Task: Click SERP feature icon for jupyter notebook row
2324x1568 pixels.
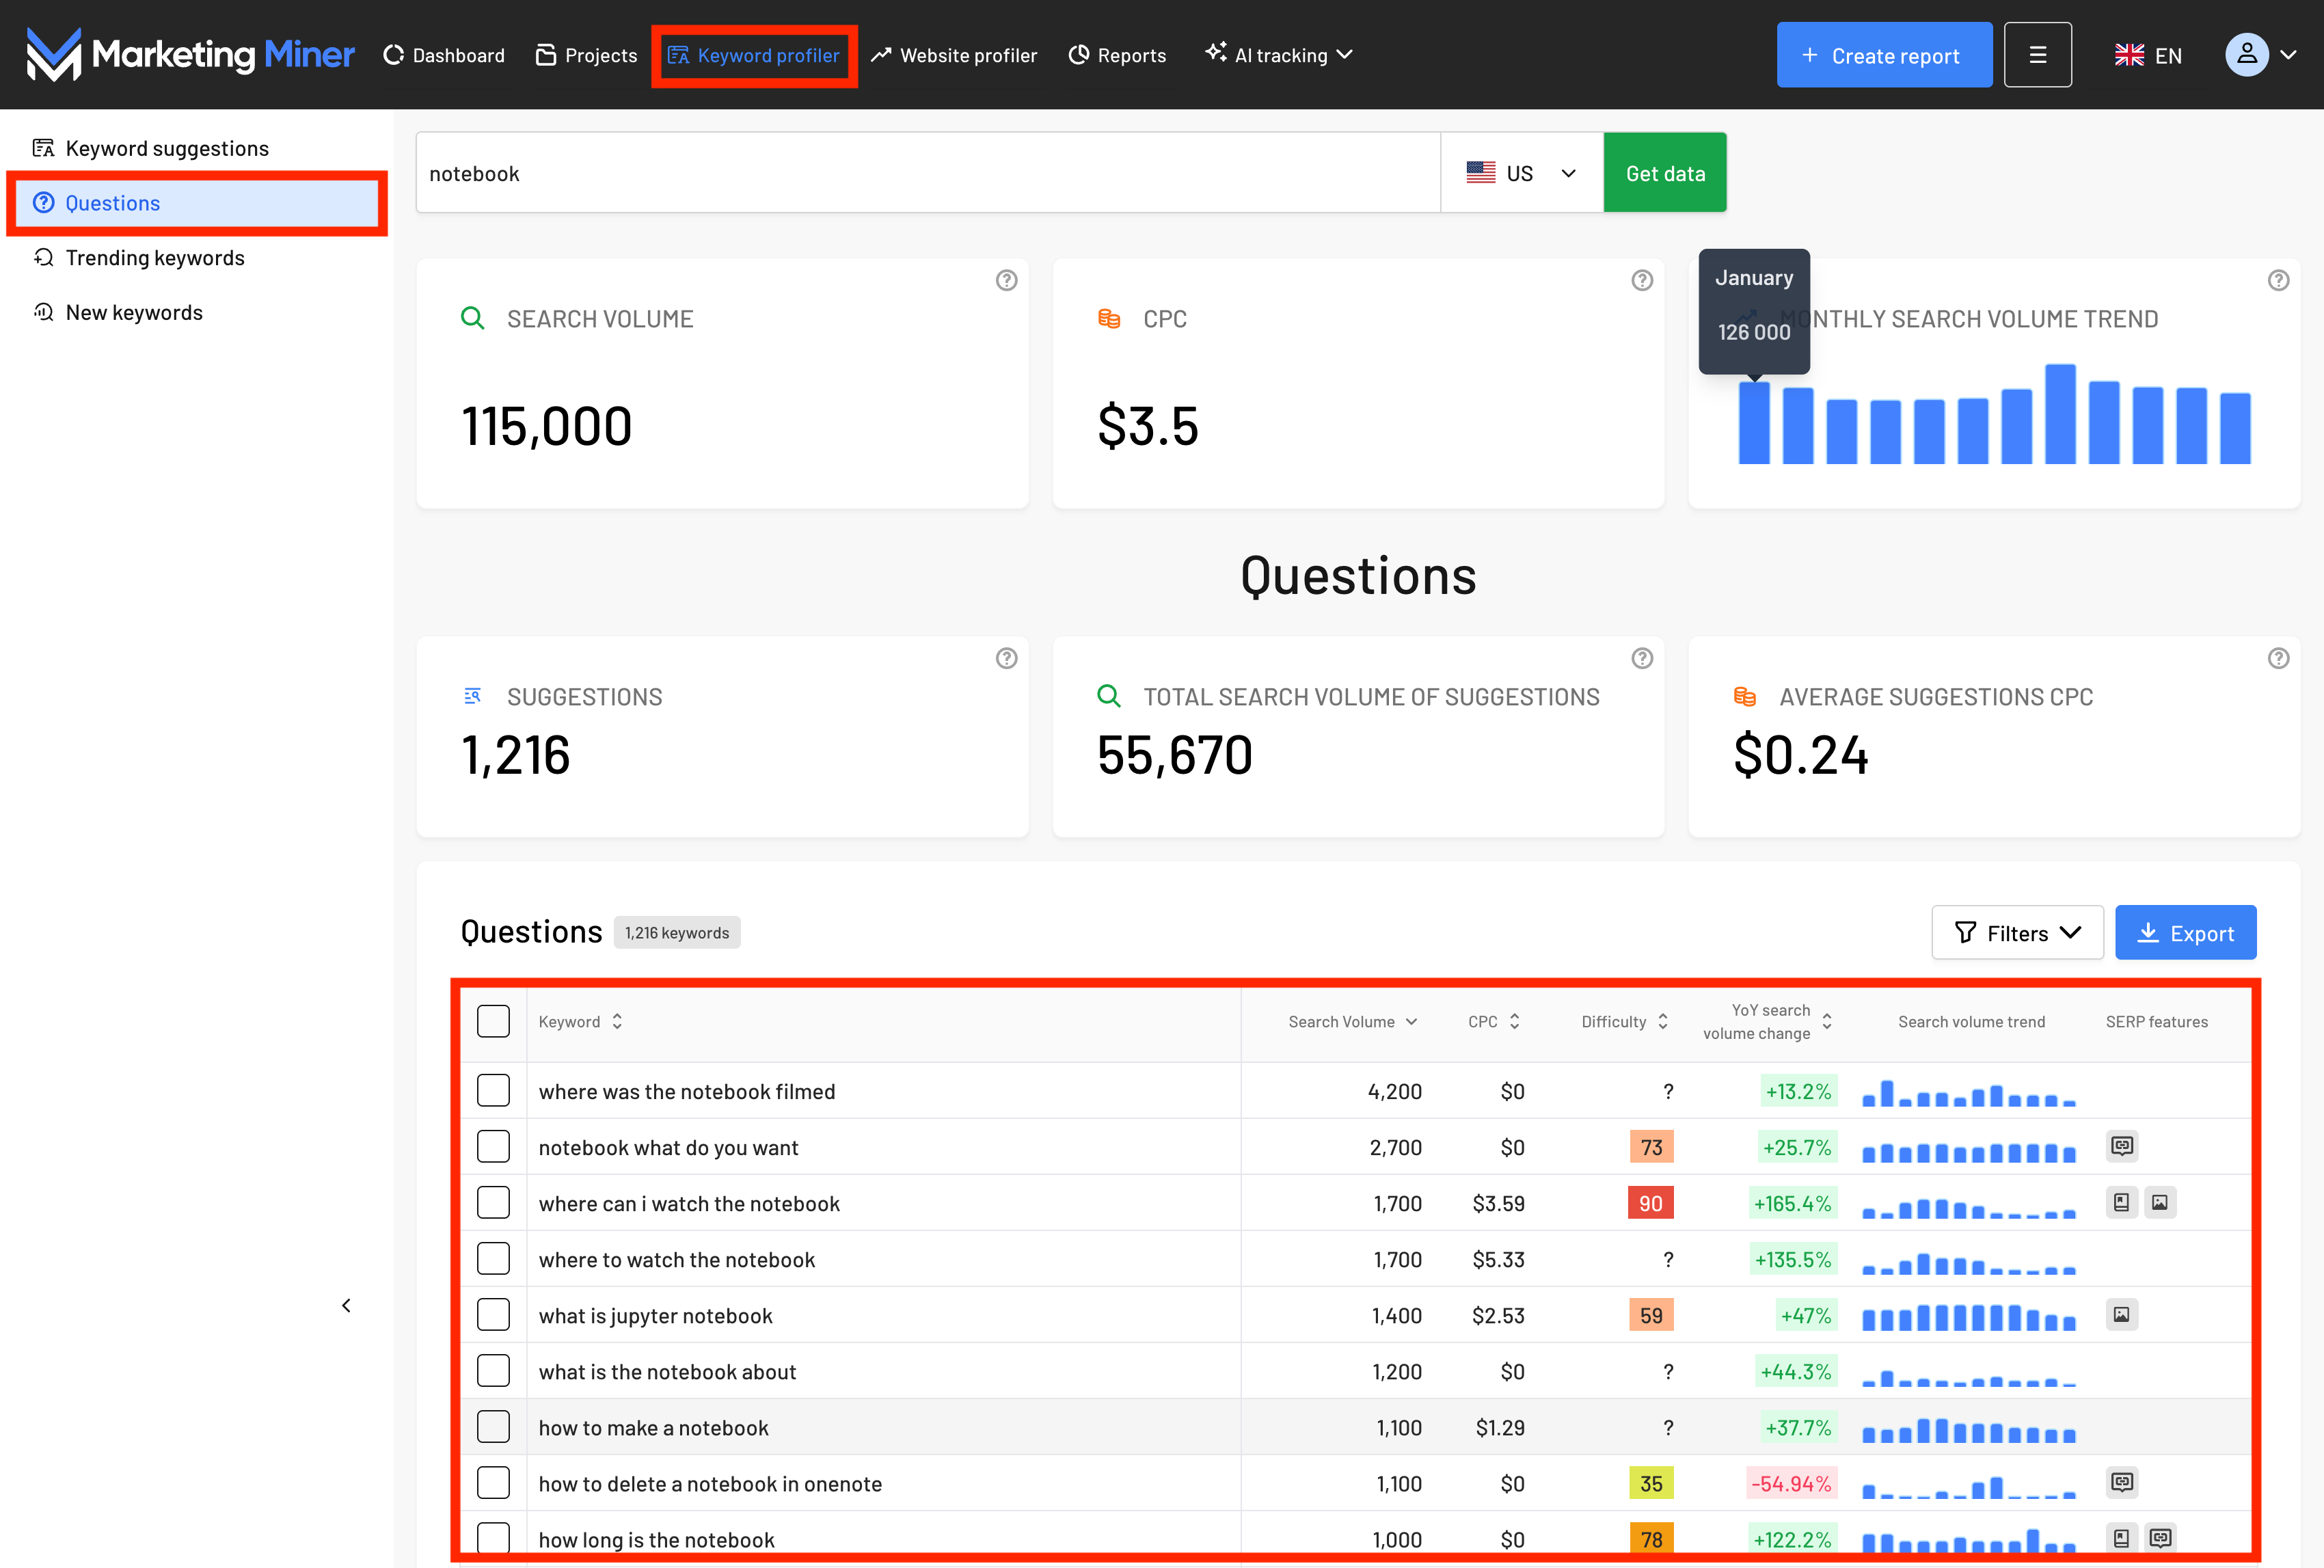Action: tap(2121, 1315)
